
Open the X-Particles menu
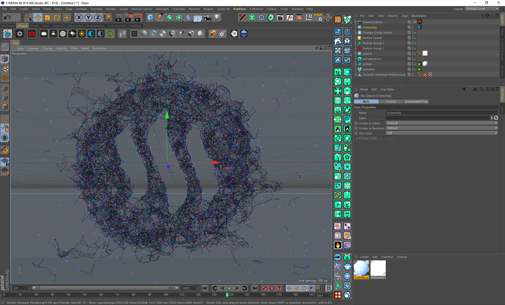tap(256, 9)
